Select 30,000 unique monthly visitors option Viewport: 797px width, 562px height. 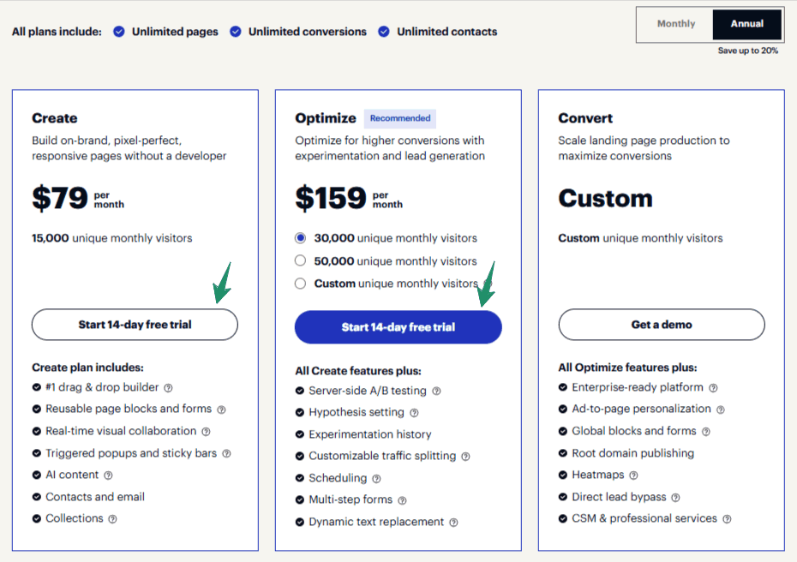300,238
